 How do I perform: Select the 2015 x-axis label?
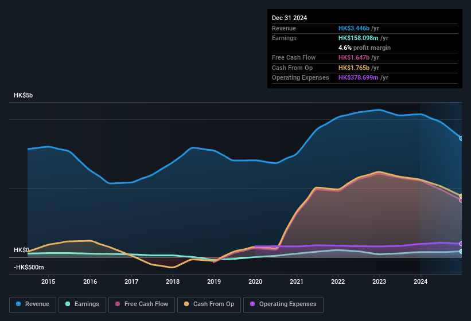48,281
